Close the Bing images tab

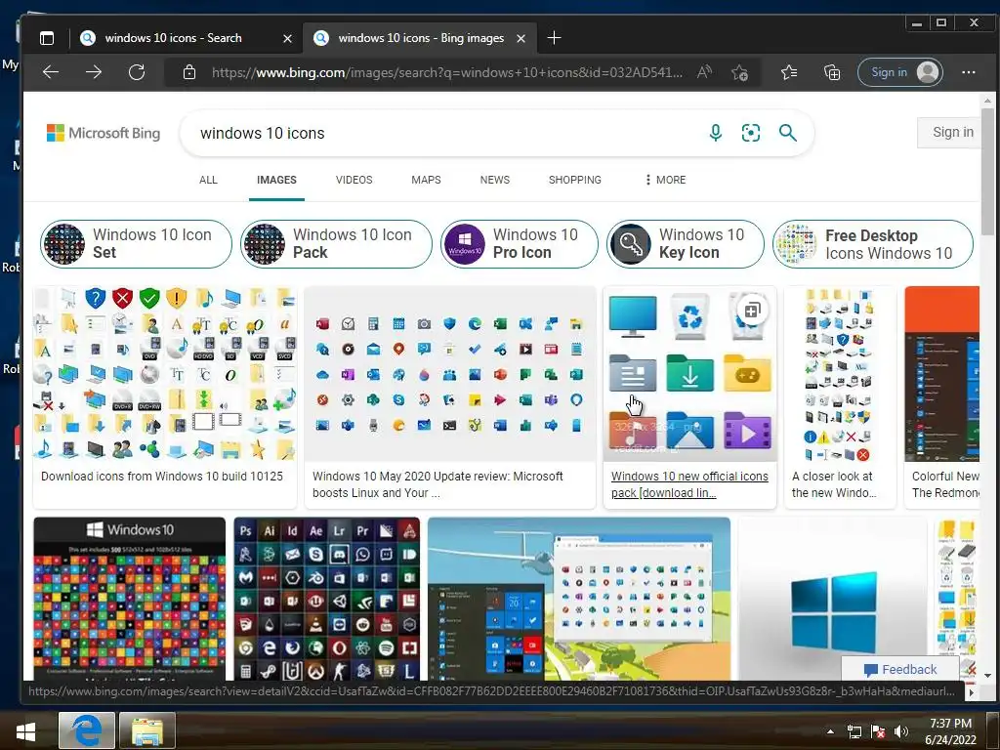[x=521, y=39]
